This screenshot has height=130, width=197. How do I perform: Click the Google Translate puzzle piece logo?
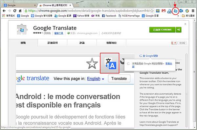tap(22, 29)
